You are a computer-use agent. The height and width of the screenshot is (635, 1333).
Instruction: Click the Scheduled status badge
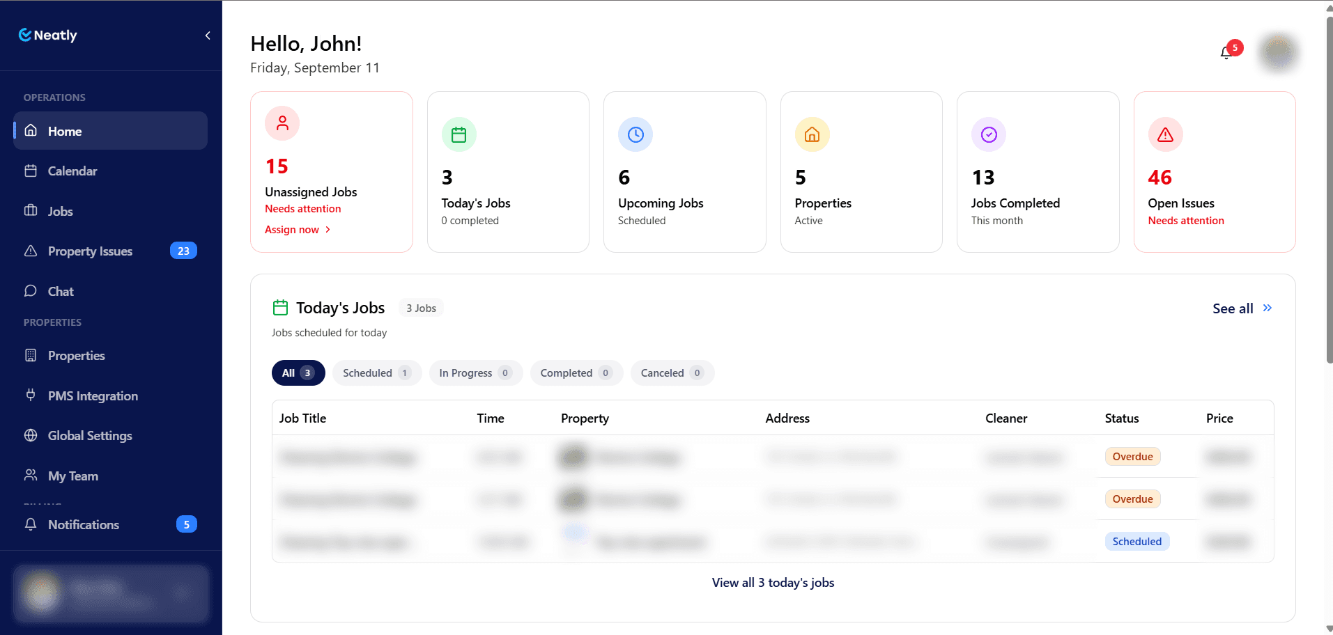pyautogui.click(x=1137, y=542)
